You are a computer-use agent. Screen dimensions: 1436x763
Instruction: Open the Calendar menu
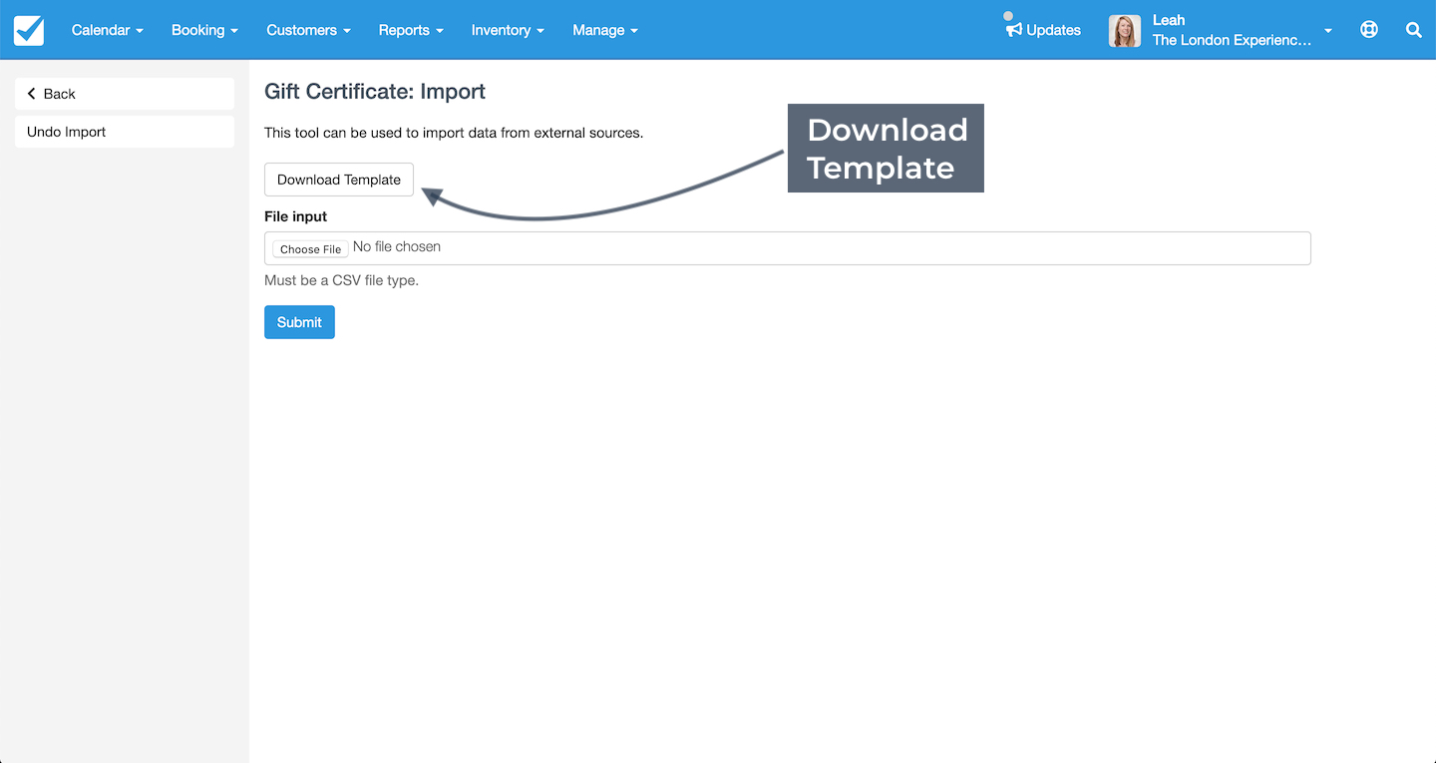point(108,30)
